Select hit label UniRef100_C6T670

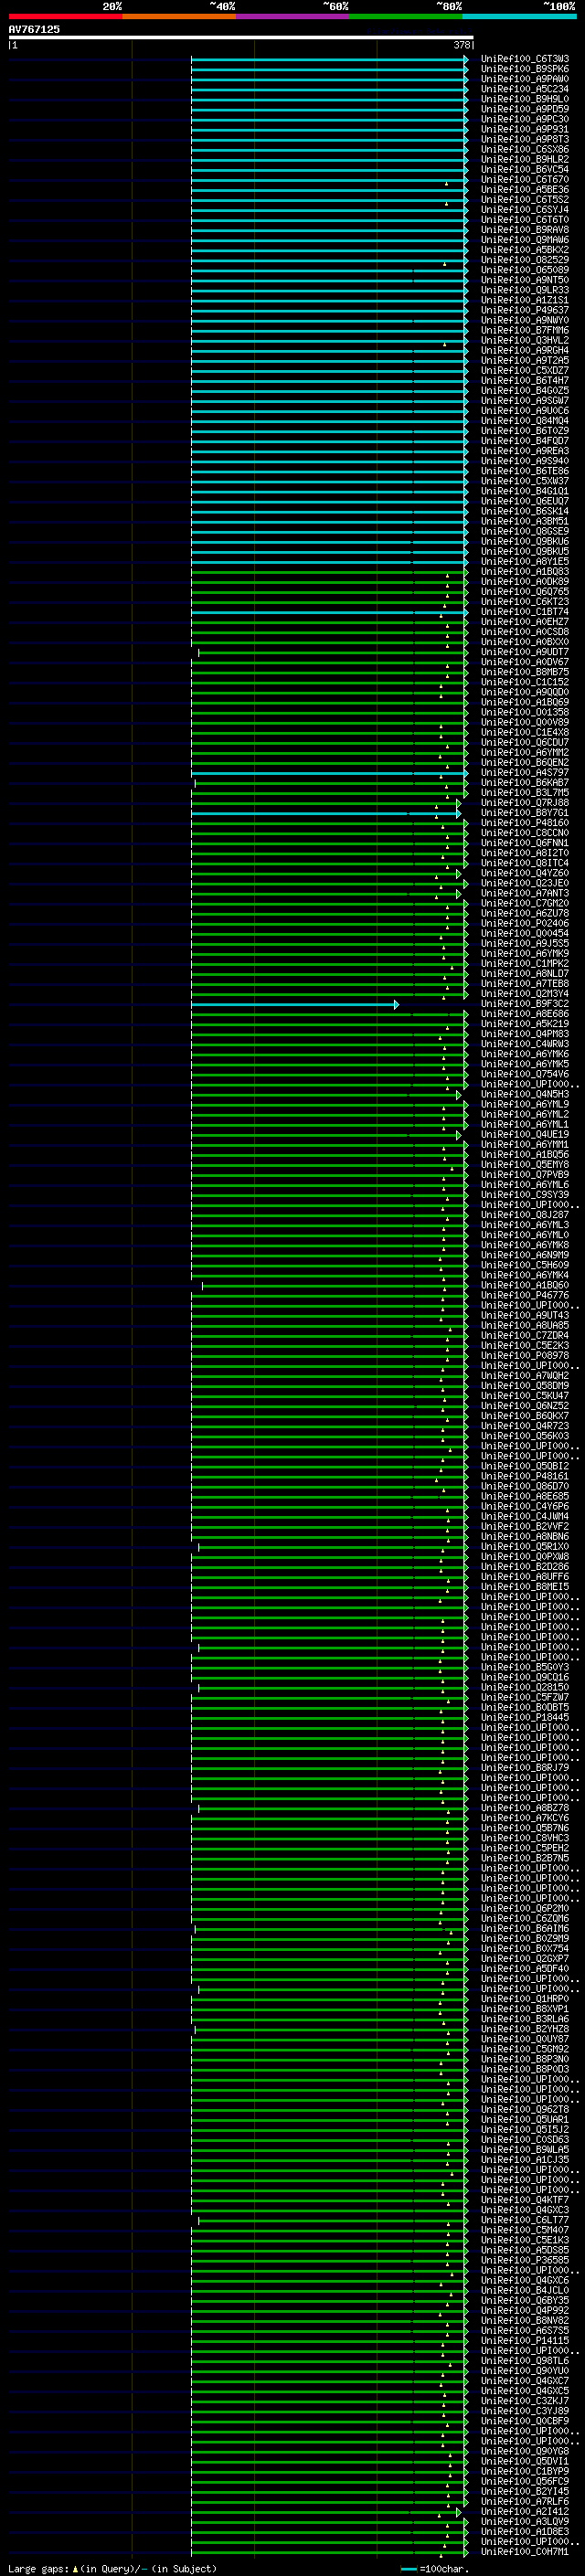(x=525, y=179)
